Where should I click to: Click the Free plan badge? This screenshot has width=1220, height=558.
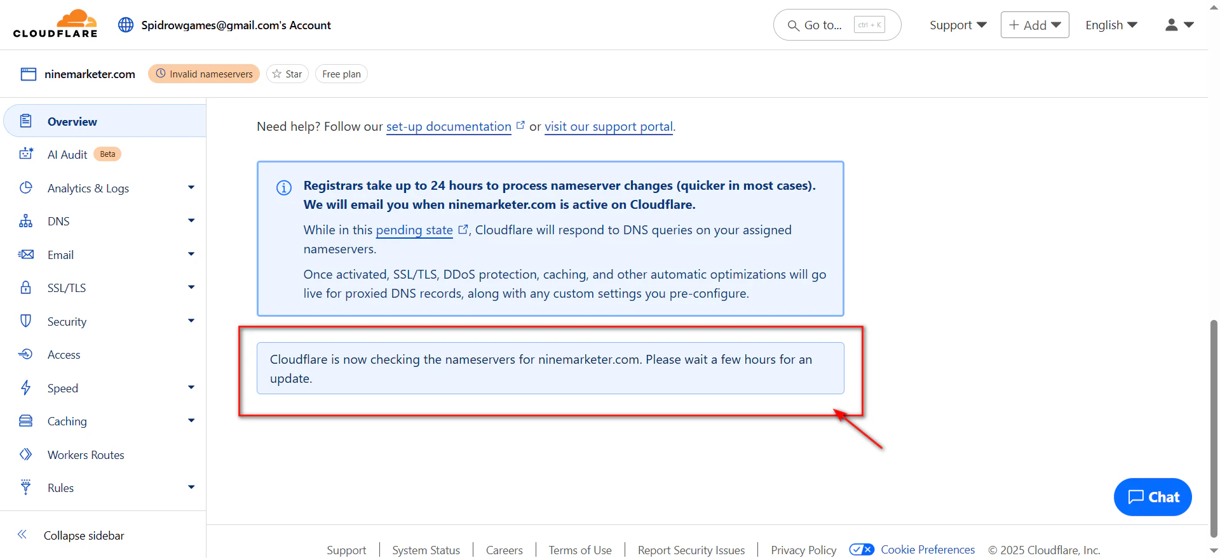pyautogui.click(x=341, y=74)
